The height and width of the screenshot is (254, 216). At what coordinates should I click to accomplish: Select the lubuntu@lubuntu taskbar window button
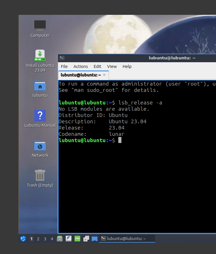(127, 239)
